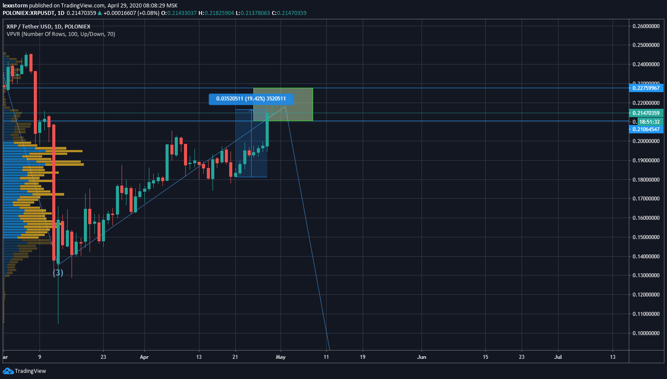Click the 0.14000000 price axis value

pyautogui.click(x=646, y=257)
